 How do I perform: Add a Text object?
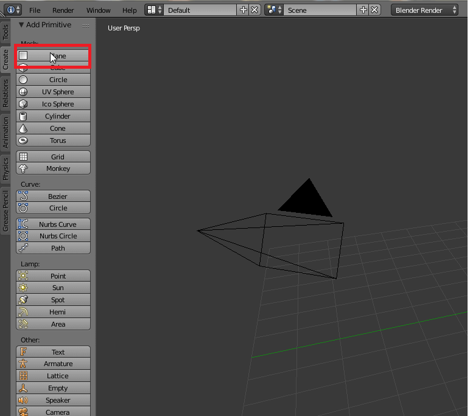point(53,352)
